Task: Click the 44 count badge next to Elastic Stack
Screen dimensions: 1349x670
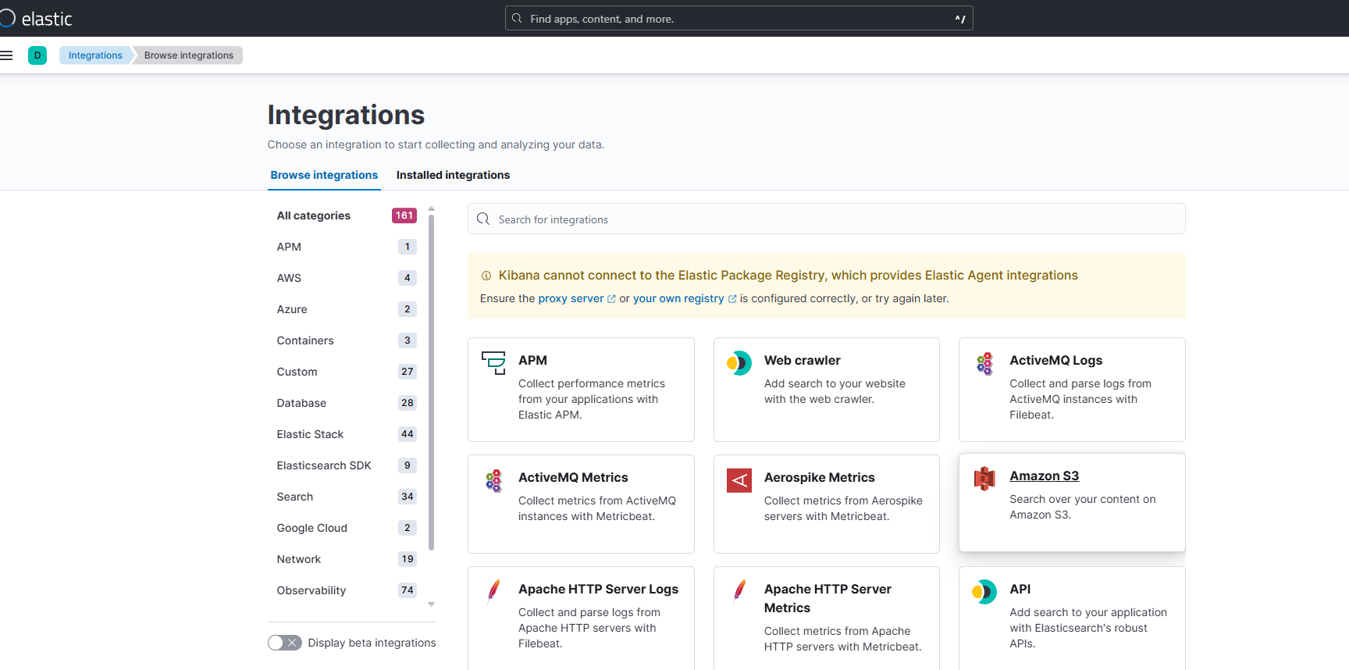Action: coord(407,434)
